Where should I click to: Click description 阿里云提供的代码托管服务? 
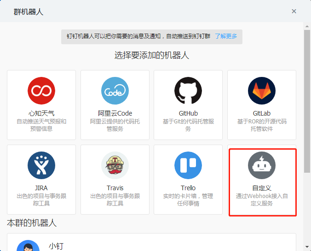coord(115,125)
